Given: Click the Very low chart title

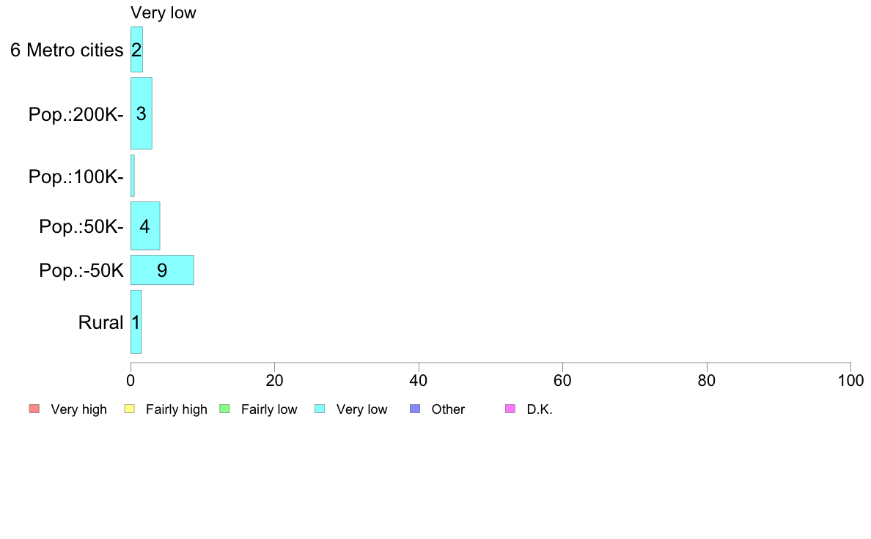Looking at the screenshot, I should [163, 12].
